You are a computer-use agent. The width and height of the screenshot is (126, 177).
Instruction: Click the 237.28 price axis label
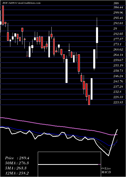click(118, 86)
